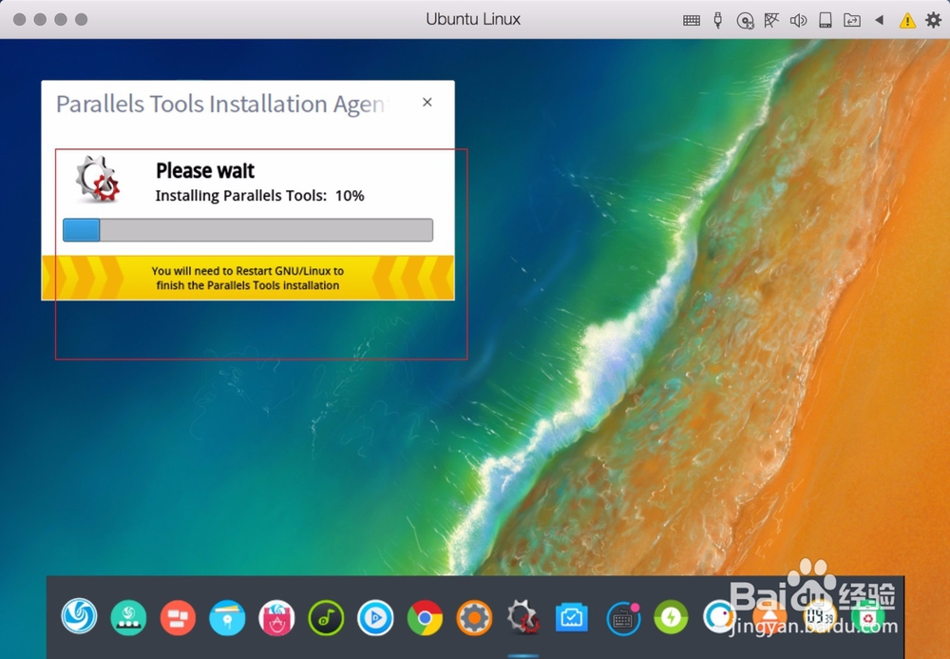
Task: Click the yellow warning triangle icon
Action: pos(907,21)
